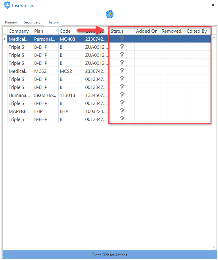Select the Humana... company cell
Image resolution: width=218 pixels, height=260 pixels.
[20, 95]
